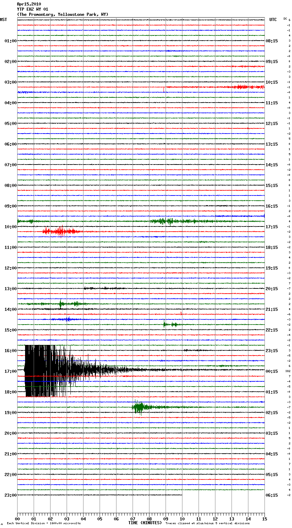Click the YTP EHZ WY 01 station title
The height and width of the screenshot is (528, 292).
33,9
